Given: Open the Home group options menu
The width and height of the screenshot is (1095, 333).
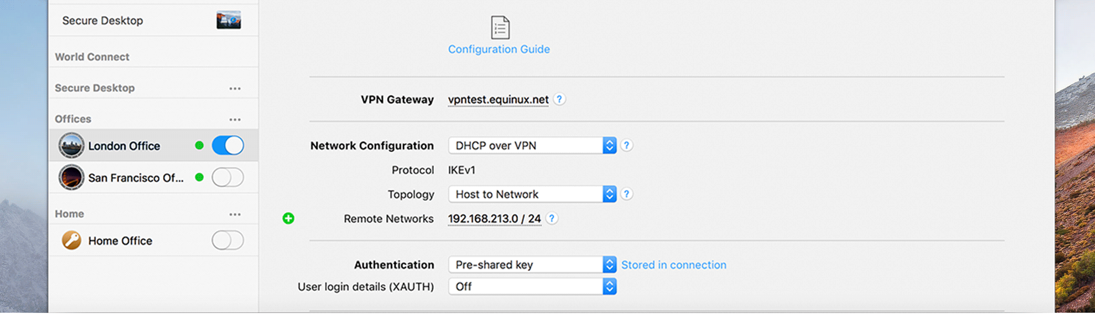Looking at the screenshot, I should click(x=235, y=214).
